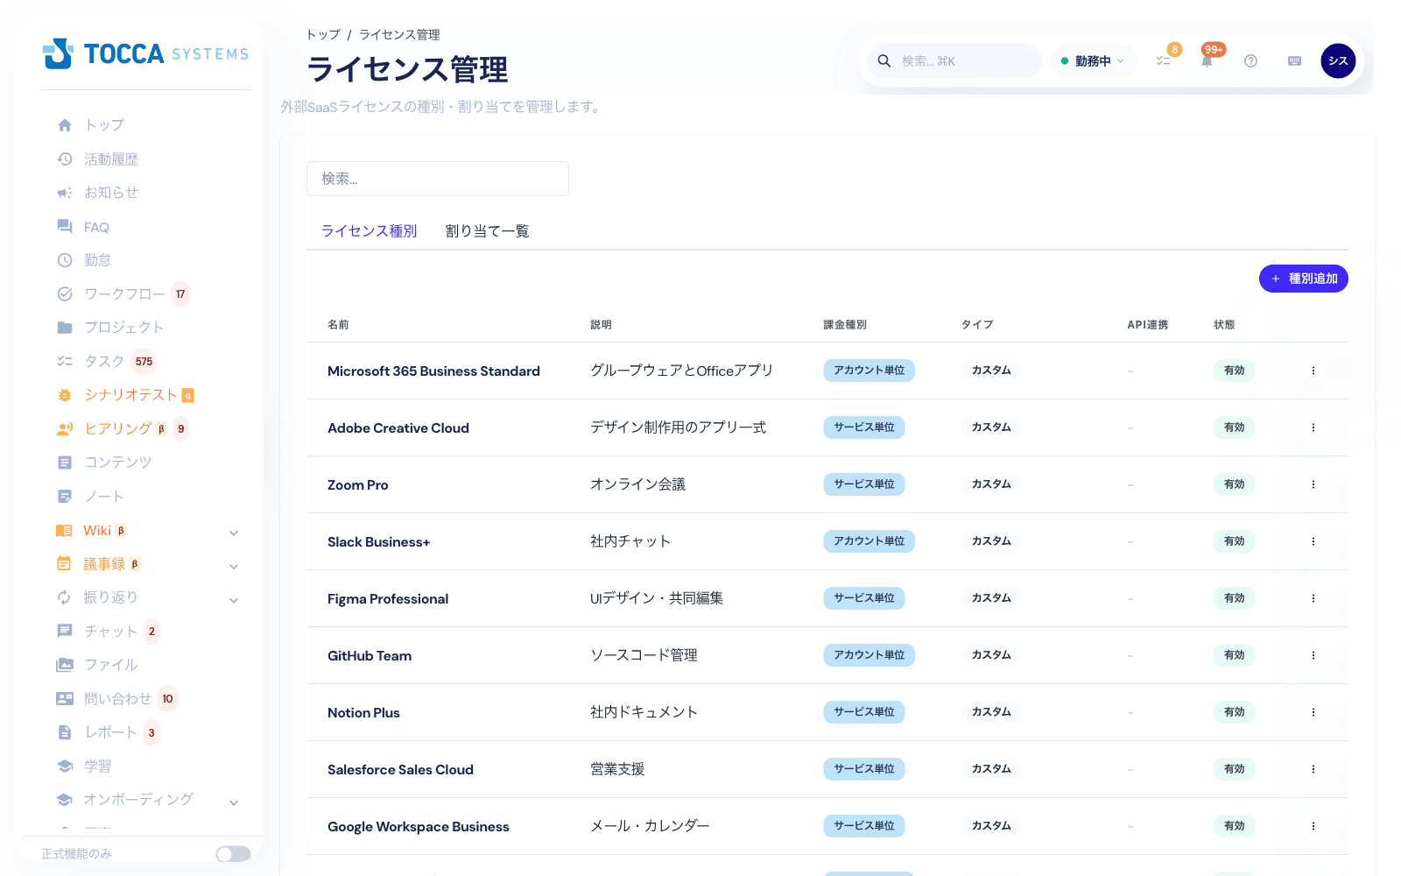The height and width of the screenshot is (876, 1401).
Task: Click the TOCCA SYSTEMS logo
Action: pyautogui.click(x=145, y=53)
